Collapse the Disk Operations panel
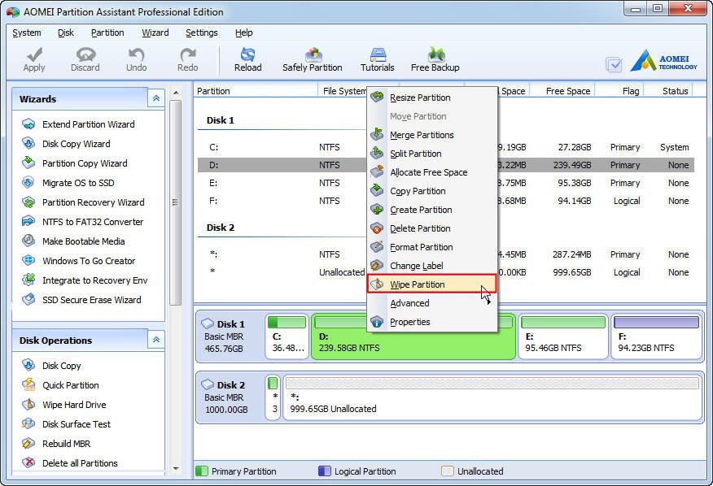This screenshot has height=486, width=713. click(156, 340)
